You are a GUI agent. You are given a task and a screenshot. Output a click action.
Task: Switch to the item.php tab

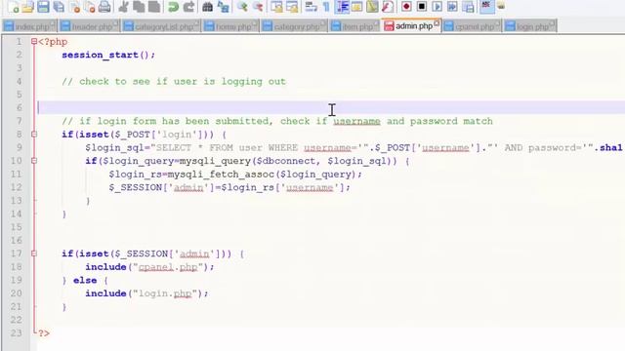click(354, 26)
